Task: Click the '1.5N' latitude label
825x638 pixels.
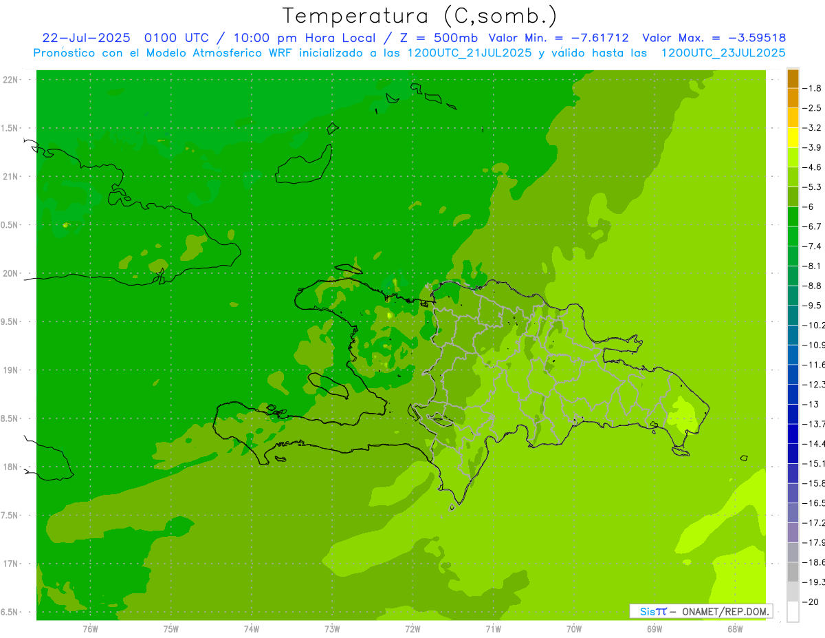Action: coord(9,128)
